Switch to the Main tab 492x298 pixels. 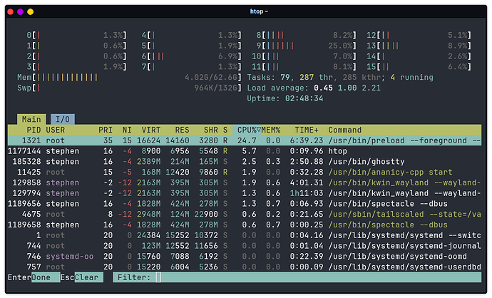(x=31, y=119)
